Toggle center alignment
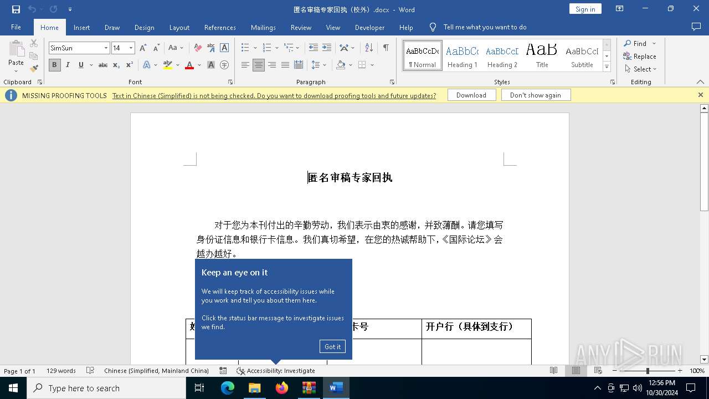The image size is (709, 399). click(259, 65)
